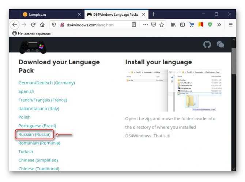Open the Firefox hamburger application menu
245x182 pixels.
click(231, 25)
